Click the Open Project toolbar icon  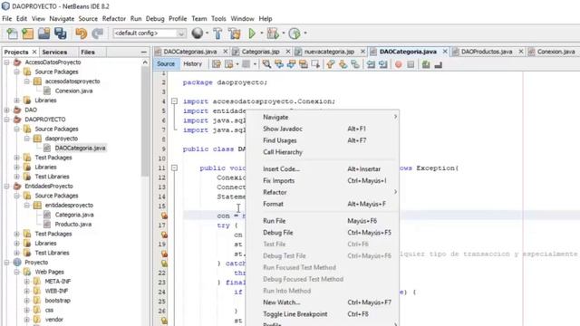(43, 34)
